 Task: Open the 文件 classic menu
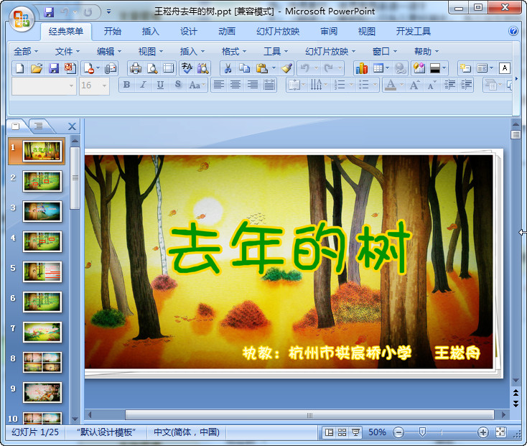tap(67, 52)
